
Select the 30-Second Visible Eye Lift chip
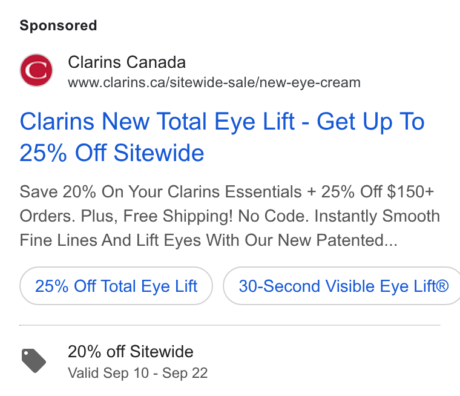click(342, 286)
